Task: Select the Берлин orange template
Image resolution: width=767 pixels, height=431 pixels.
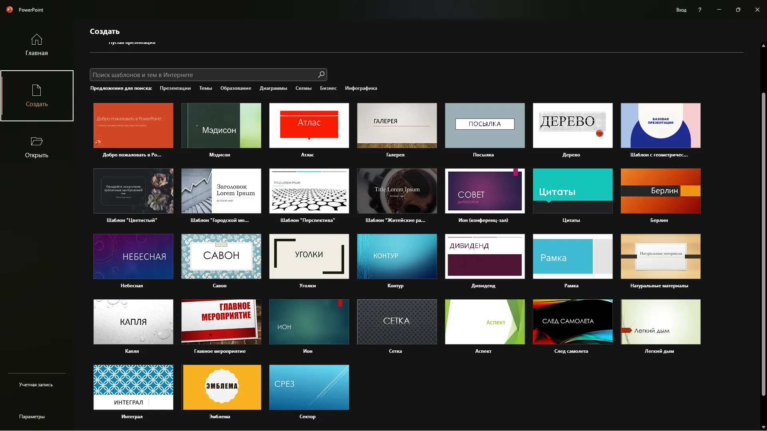Action: tap(660, 191)
